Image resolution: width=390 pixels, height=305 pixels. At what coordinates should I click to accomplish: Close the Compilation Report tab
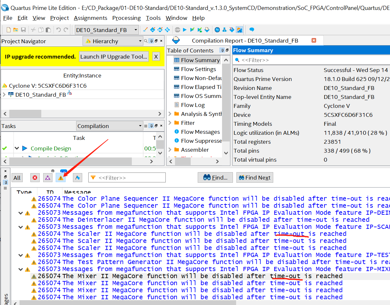click(x=314, y=40)
